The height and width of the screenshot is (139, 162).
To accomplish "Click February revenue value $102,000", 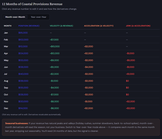I will (23, 40).
